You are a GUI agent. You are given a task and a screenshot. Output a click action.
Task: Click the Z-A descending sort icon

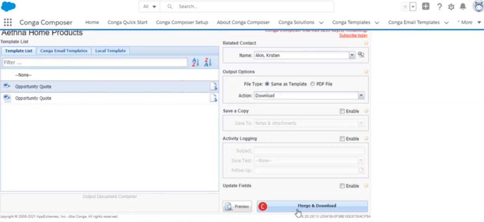click(x=207, y=62)
